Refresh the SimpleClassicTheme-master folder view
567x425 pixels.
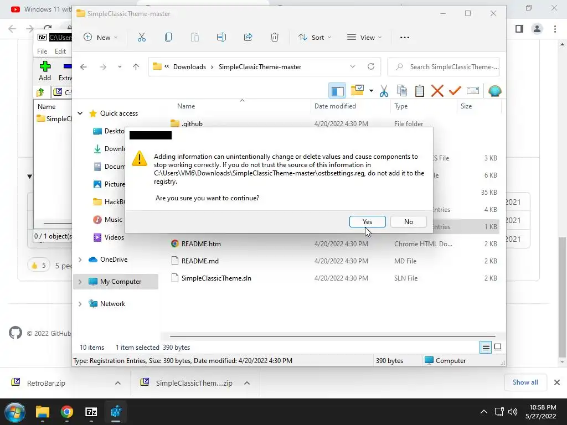[371, 66]
